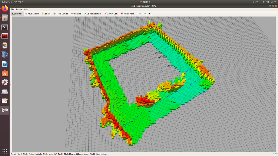Click the Publish Point tool

[x=128, y=14]
